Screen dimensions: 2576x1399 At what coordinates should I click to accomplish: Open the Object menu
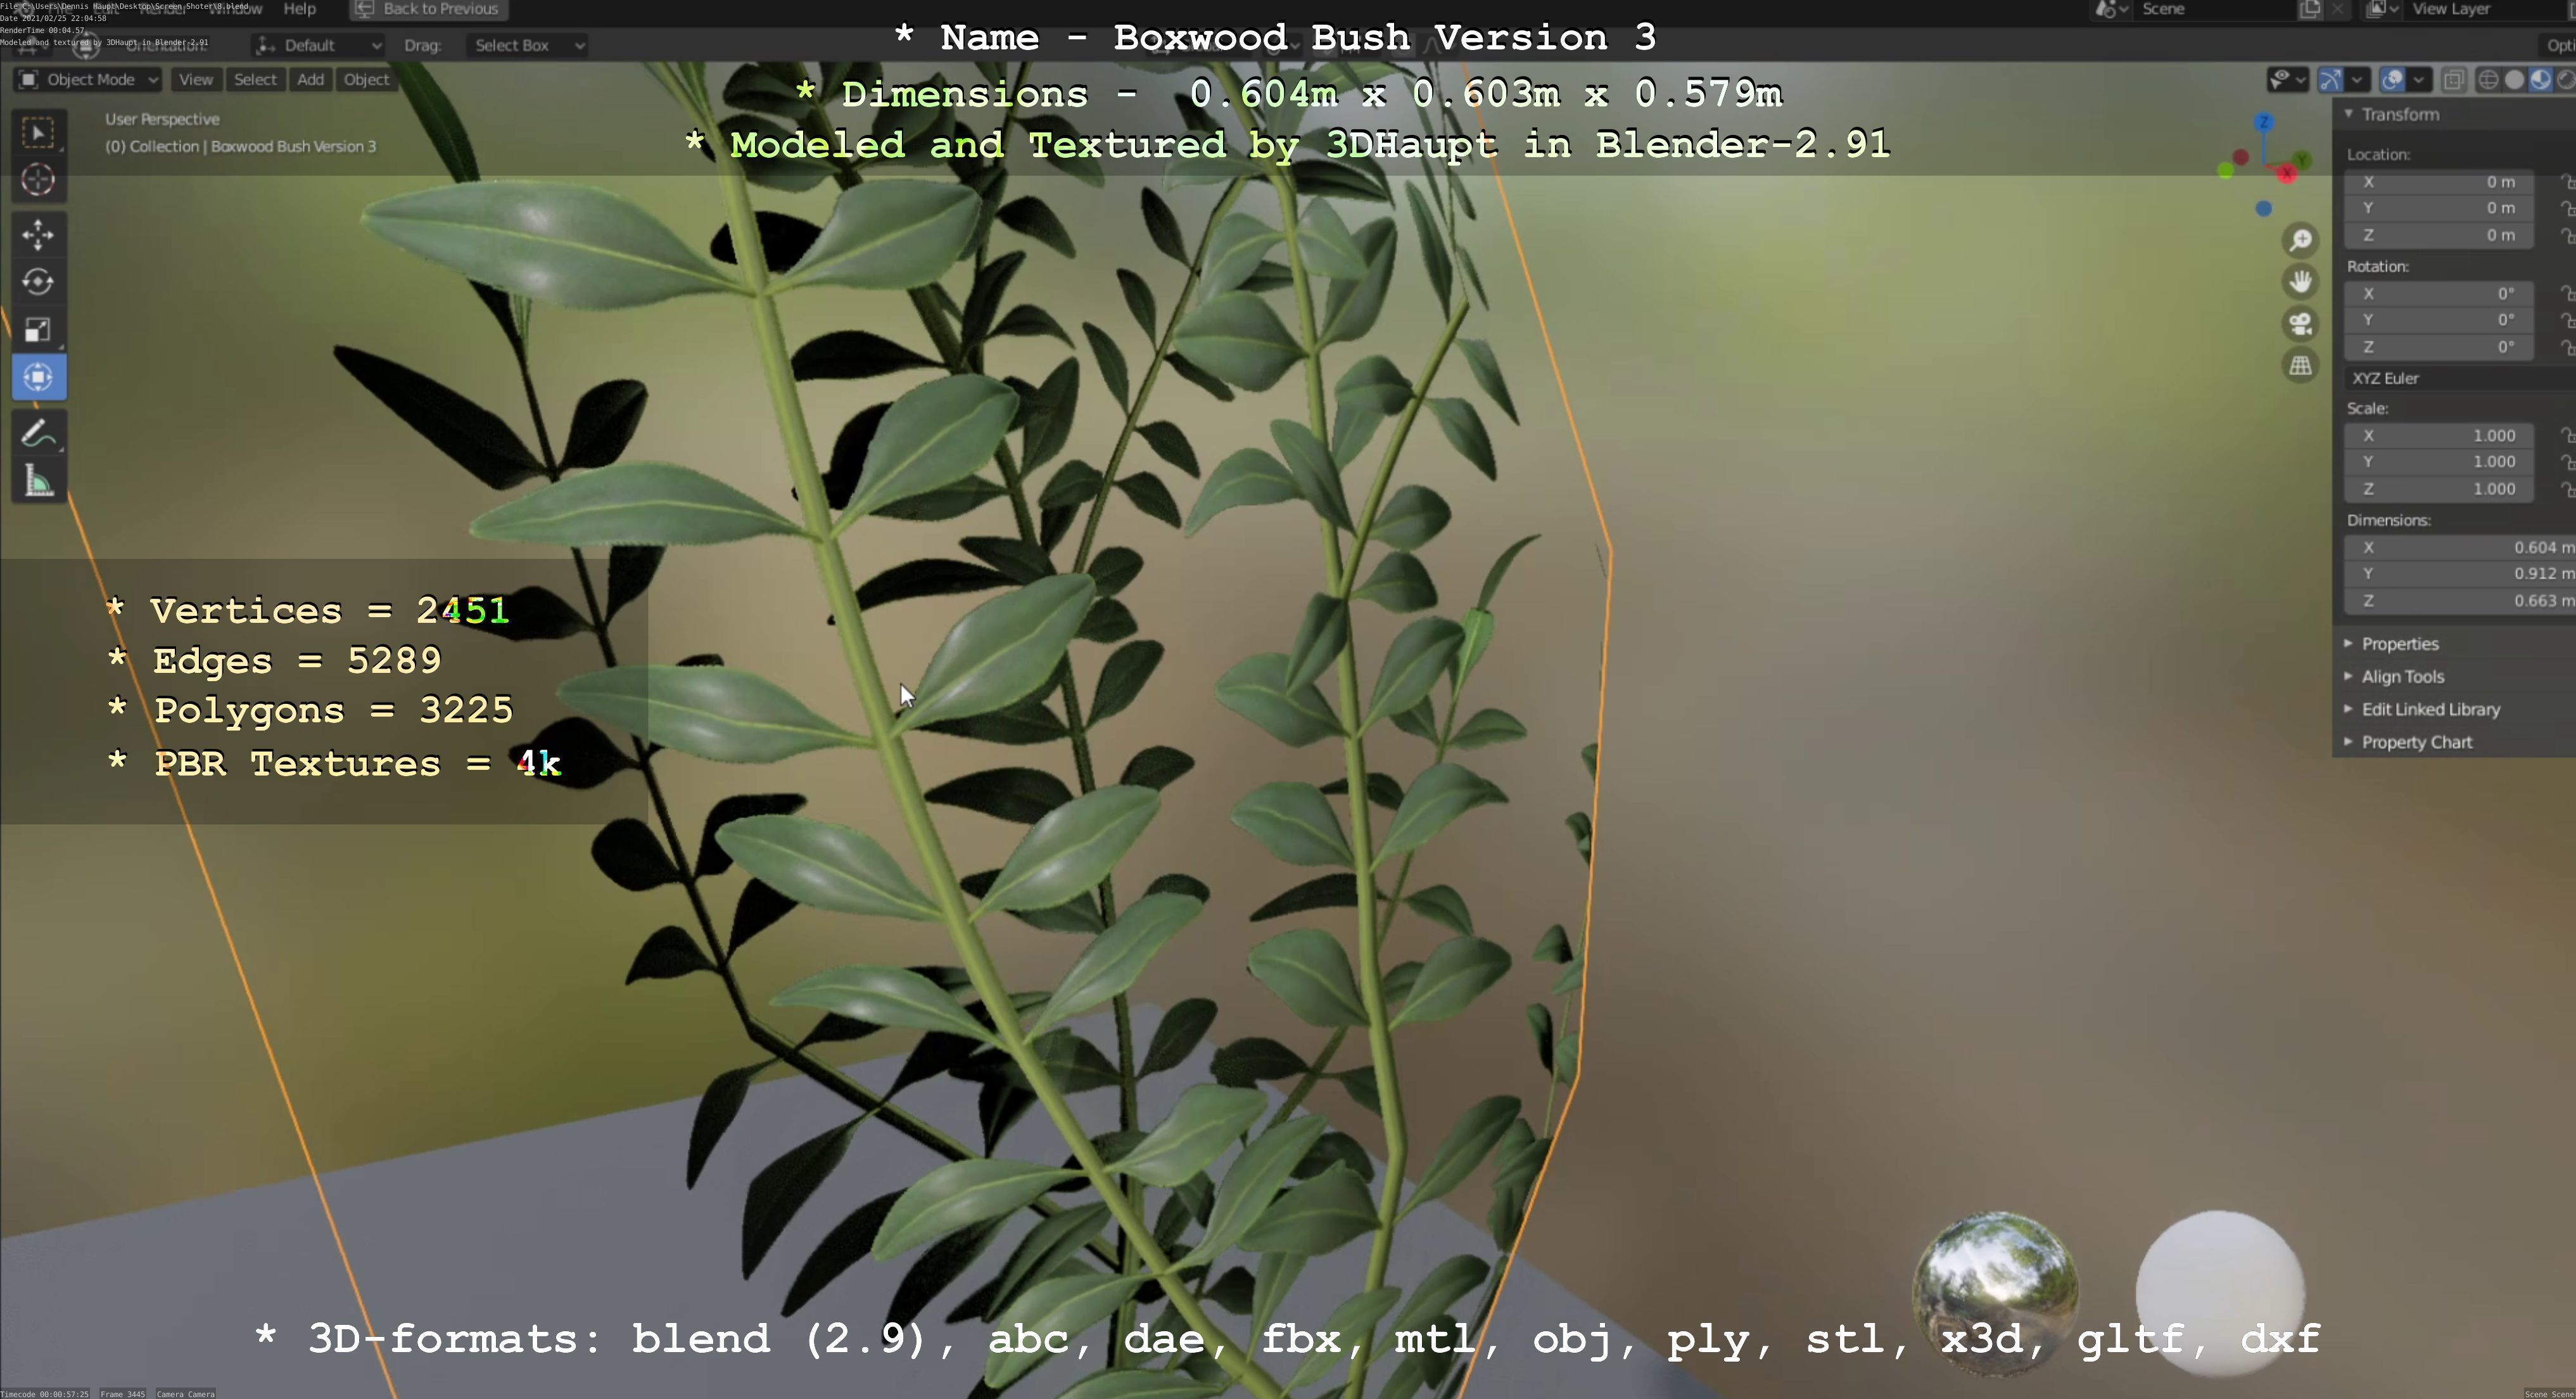[366, 80]
